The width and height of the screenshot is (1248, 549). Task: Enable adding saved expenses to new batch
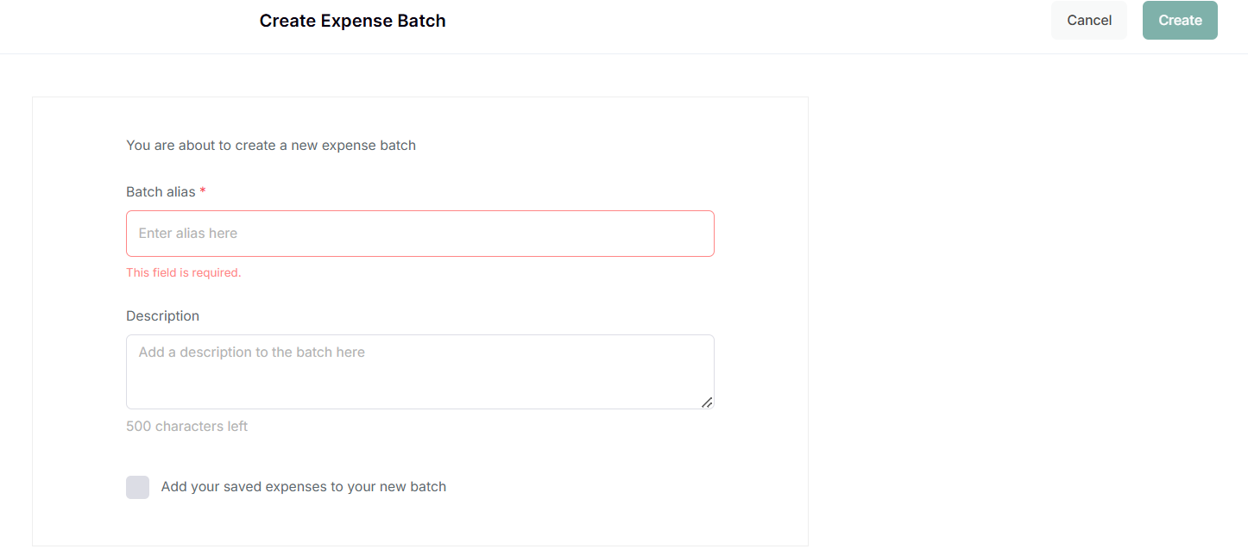(x=138, y=487)
